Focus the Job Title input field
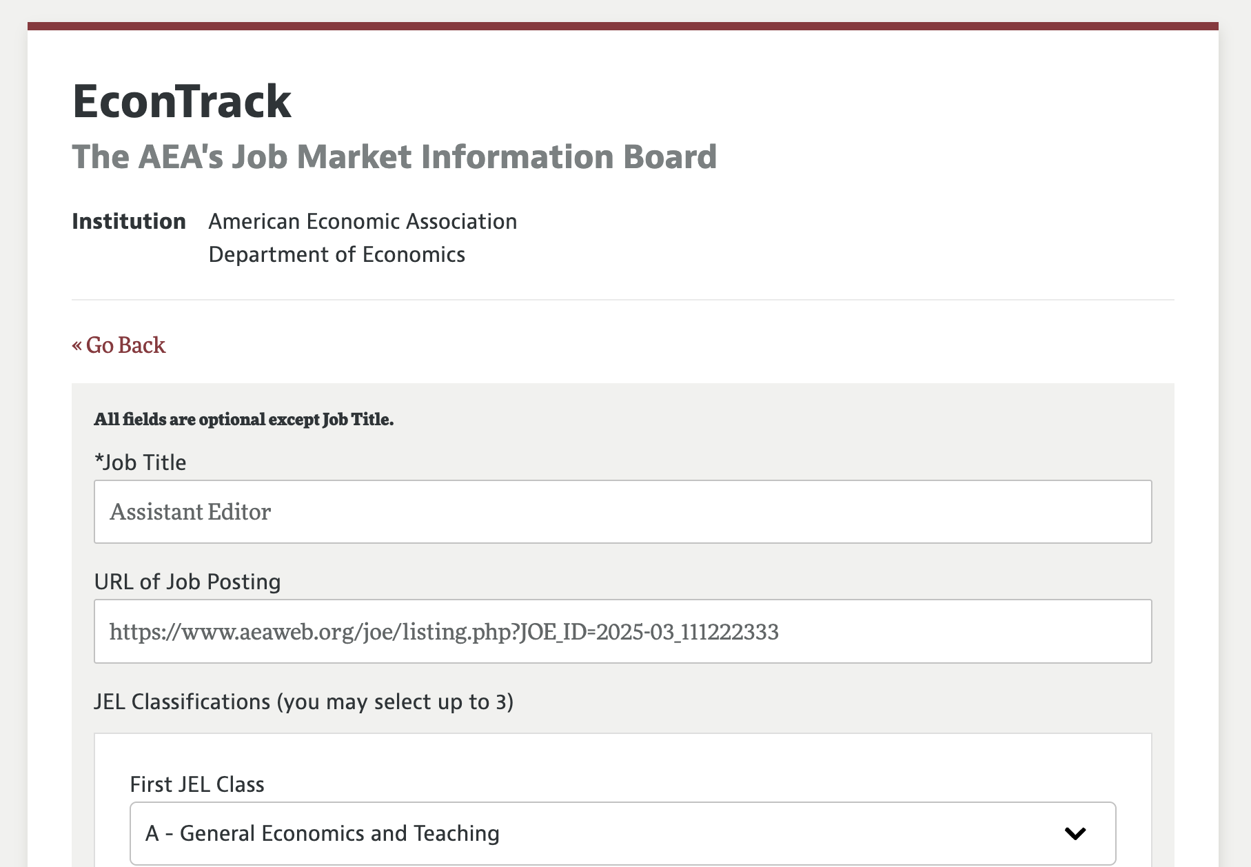This screenshot has width=1251, height=867. point(622,512)
